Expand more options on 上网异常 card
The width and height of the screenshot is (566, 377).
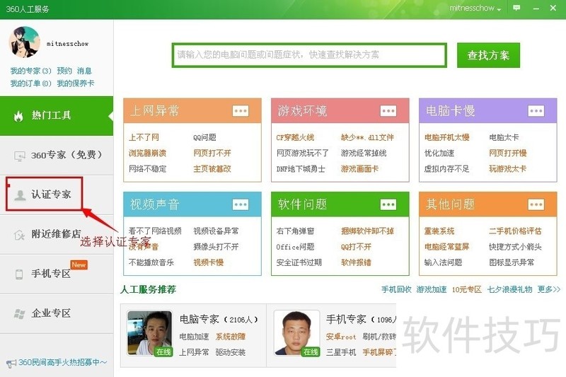241,111
